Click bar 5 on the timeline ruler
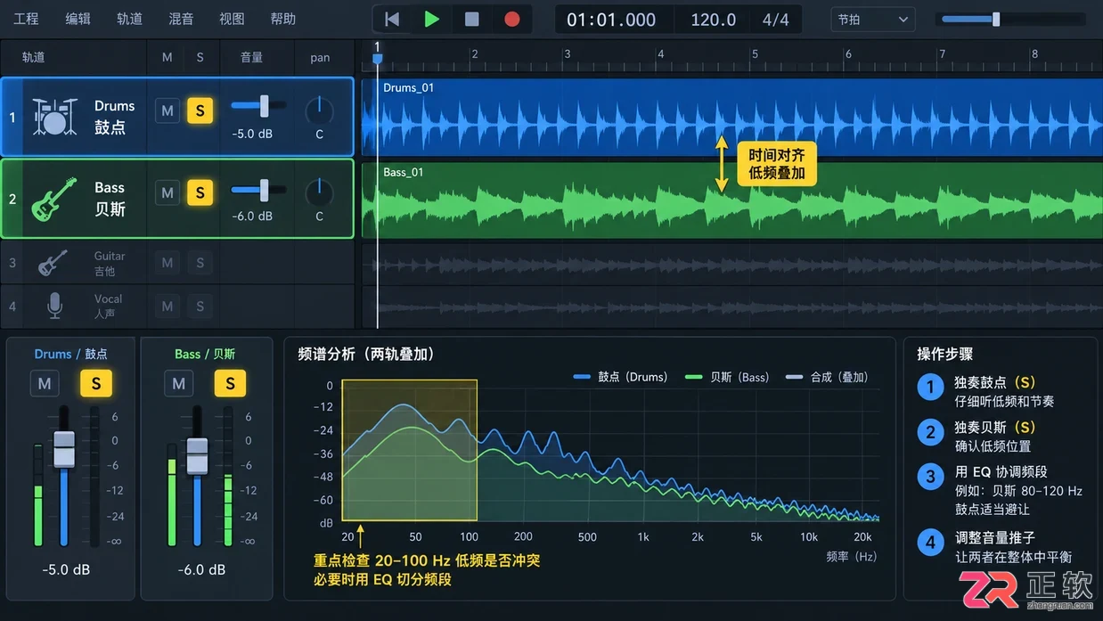Image resolution: width=1103 pixels, height=621 pixels. (x=755, y=54)
